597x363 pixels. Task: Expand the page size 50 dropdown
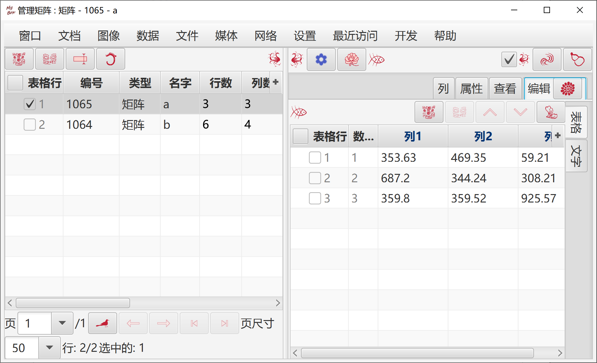[x=49, y=347]
